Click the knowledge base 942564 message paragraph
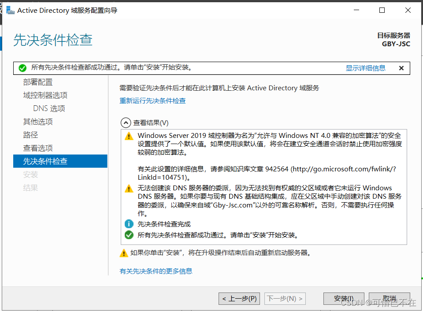Screen dimensions: 423x311 [267, 173]
